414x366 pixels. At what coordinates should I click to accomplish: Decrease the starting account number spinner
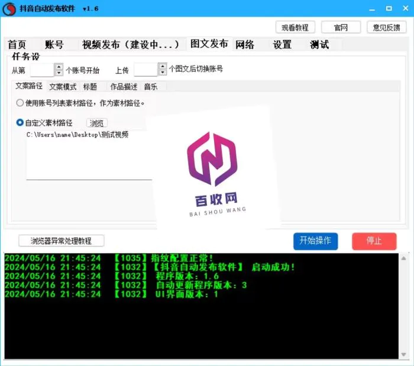[59, 73]
